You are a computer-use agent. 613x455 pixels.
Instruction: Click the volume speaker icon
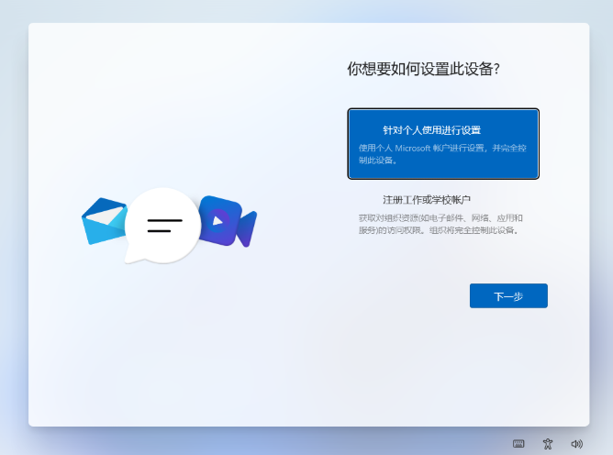point(576,444)
